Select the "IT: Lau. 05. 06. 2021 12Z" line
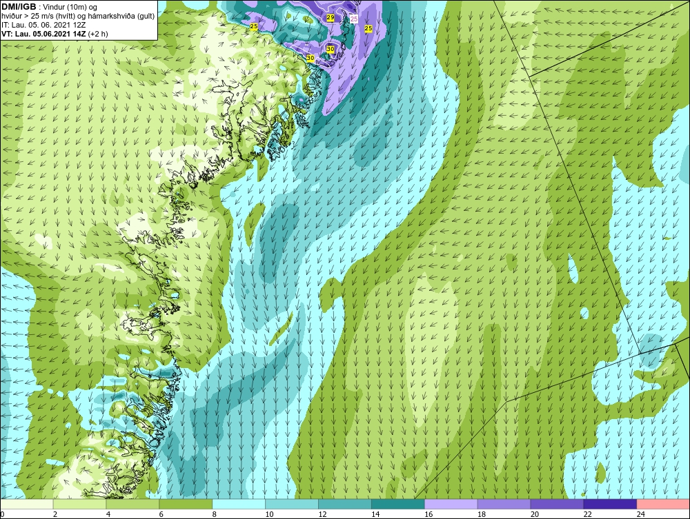The width and height of the screenshot is (690, 519). [x=43, y=25]
